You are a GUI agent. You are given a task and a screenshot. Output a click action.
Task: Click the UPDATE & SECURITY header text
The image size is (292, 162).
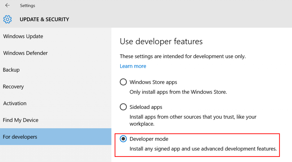[x=44, y=19]
